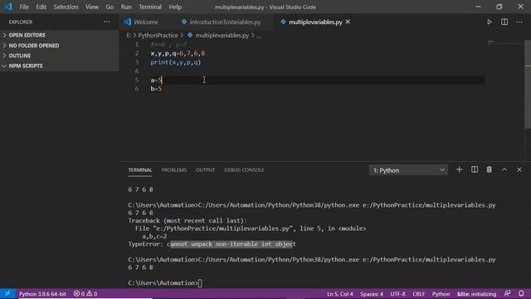Click the Kite initializing status entry

(x=476, y=294)
